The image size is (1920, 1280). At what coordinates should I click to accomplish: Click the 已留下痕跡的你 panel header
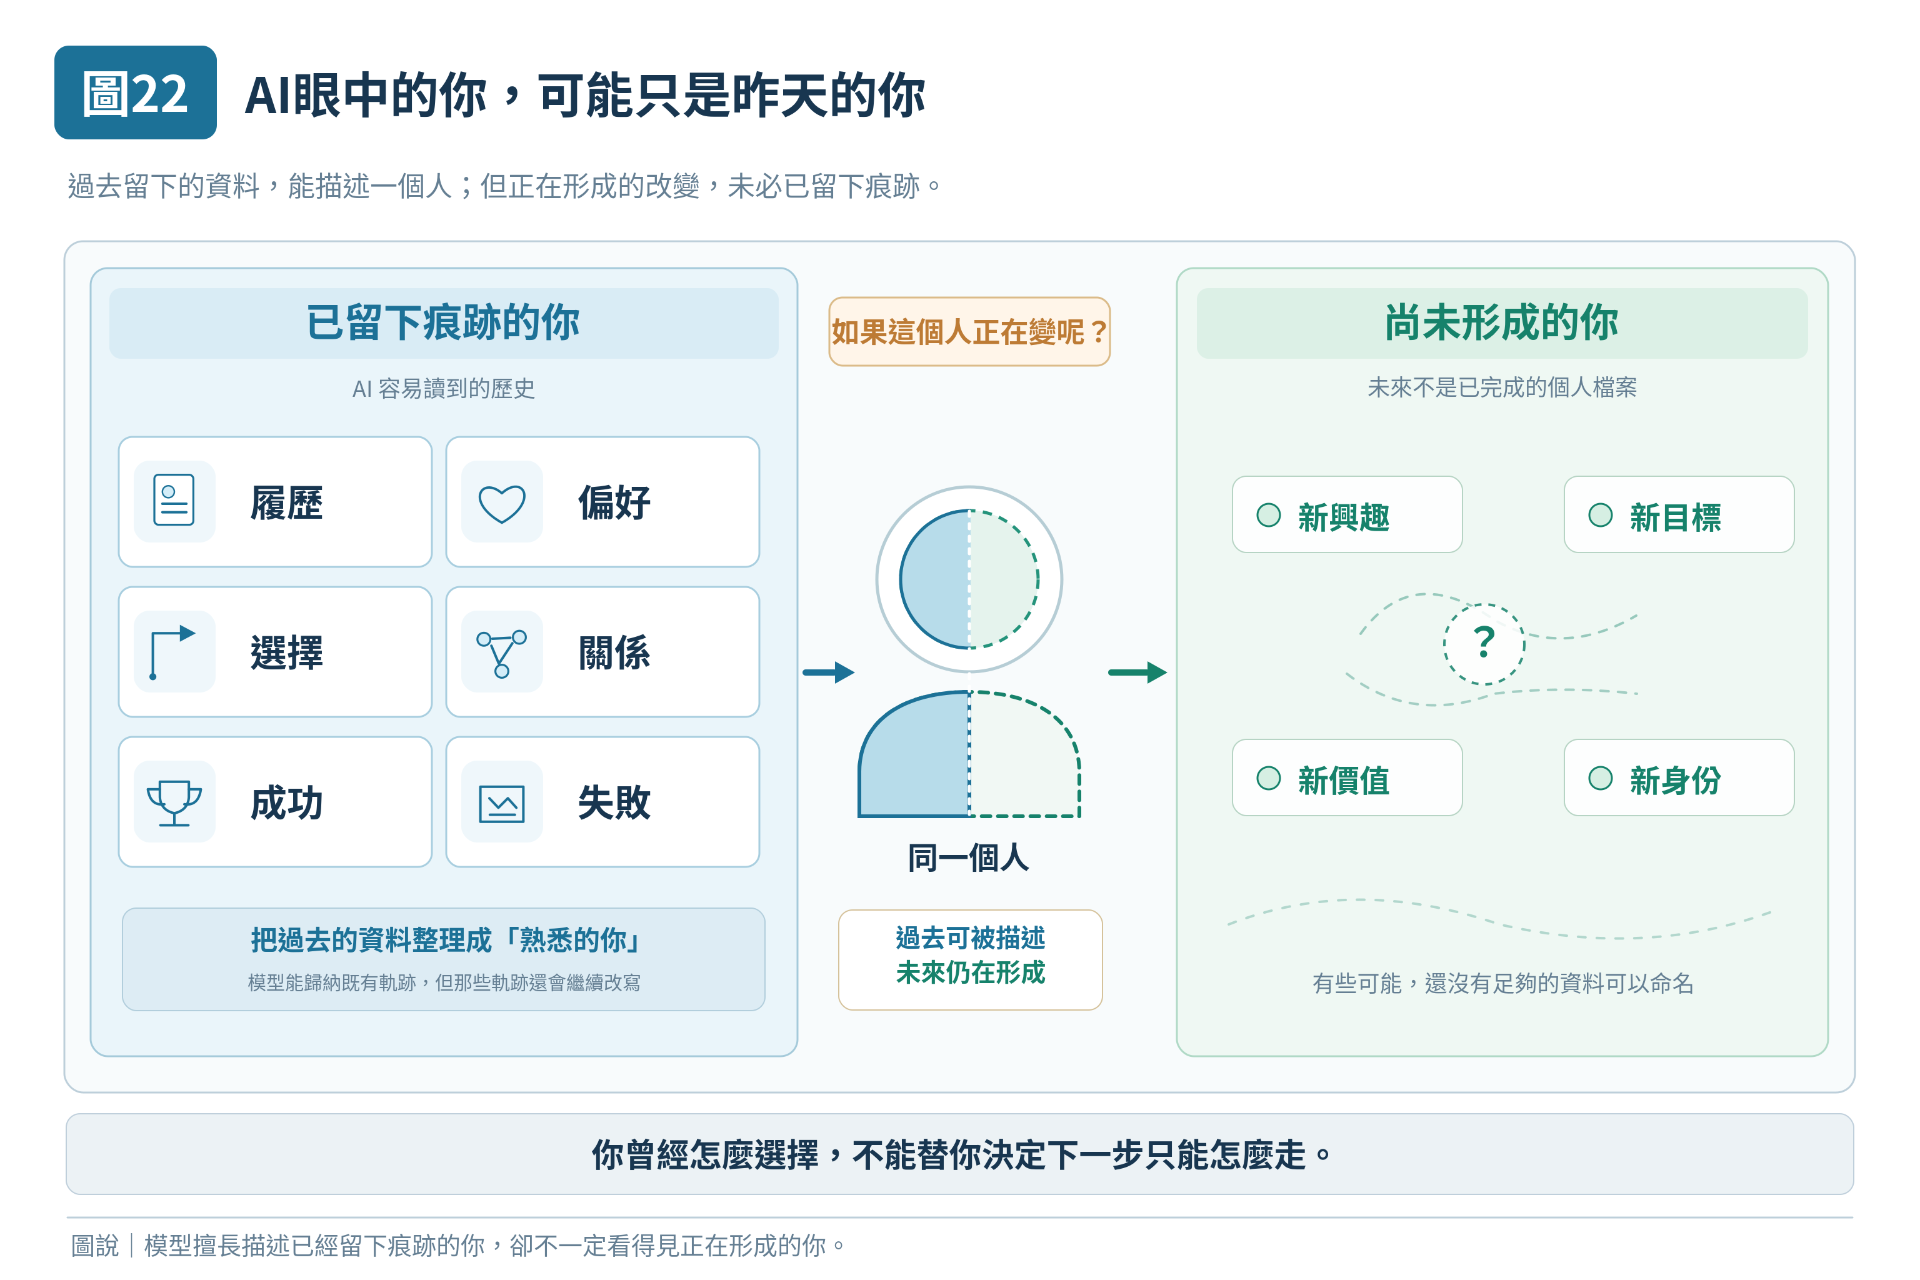click(443, 323)
